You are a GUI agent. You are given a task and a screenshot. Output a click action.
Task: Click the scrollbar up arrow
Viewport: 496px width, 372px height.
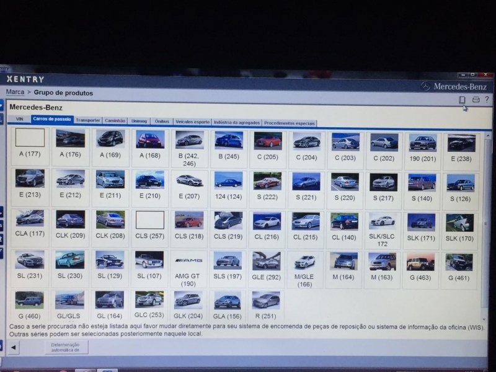[x=488, y=136]
